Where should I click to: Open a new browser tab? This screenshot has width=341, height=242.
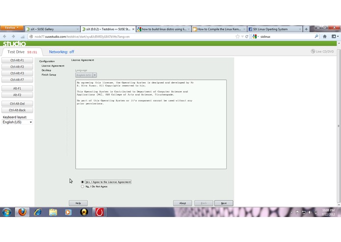coord(306,29)
